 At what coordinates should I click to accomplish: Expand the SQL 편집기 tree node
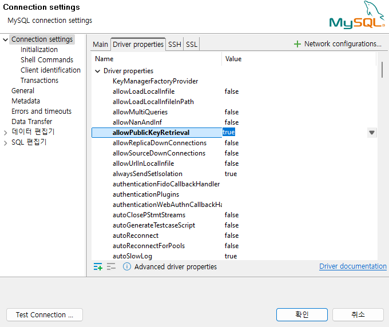(x=6, y=143)
